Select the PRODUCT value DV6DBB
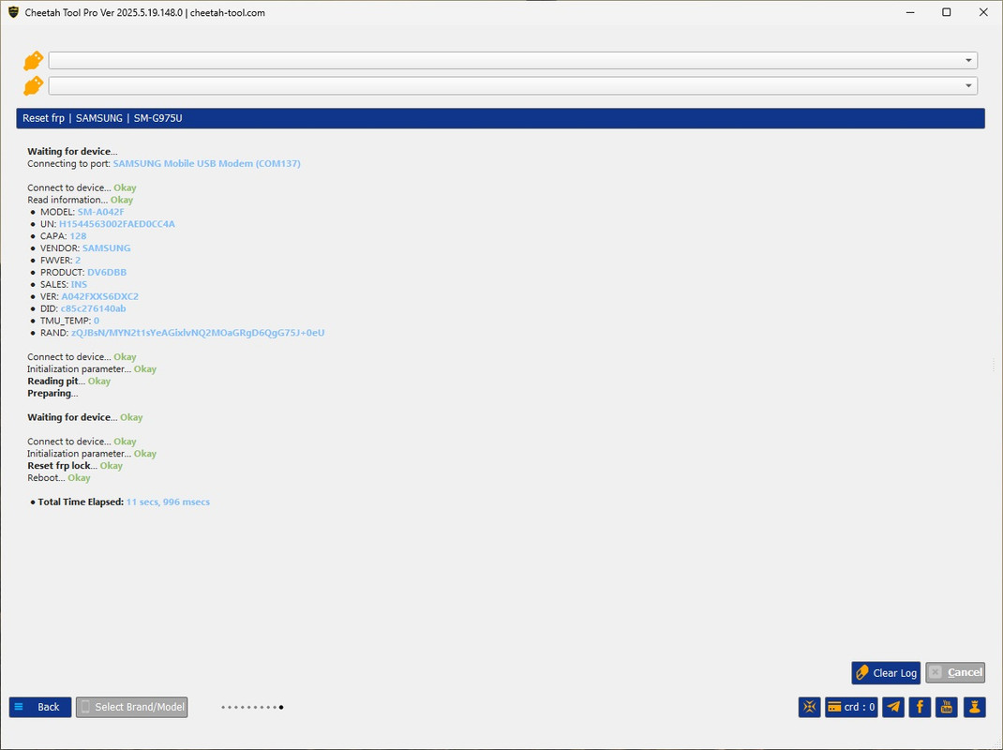 pyautogui.click(x=107, y=273)
